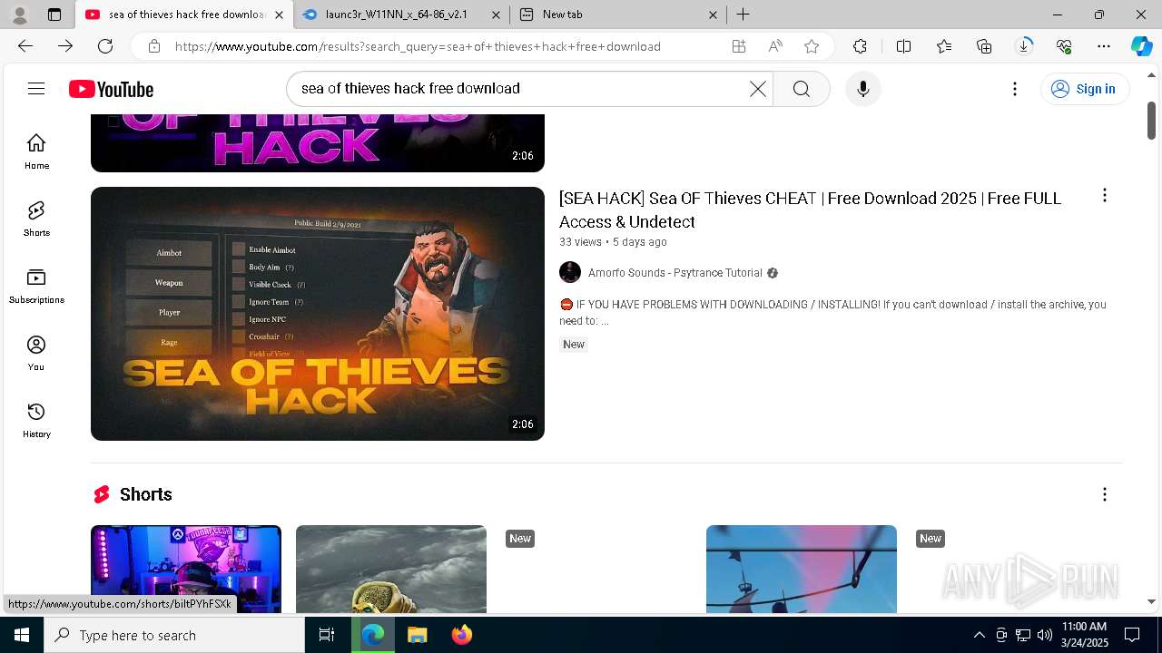Click the New badge under video description
Image resolution: width=1162 pixels, height=653 pixels.
click(574, 345)
